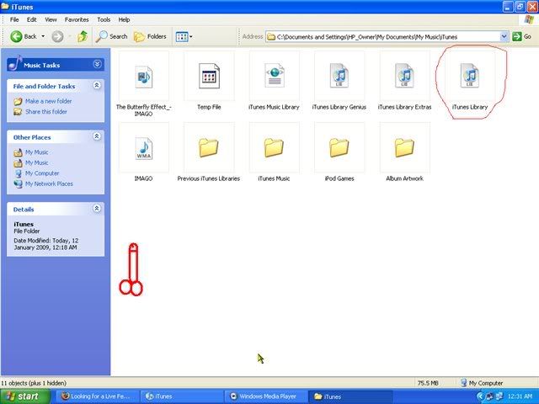Click the 11 objects status bar text

coord(34,383)
